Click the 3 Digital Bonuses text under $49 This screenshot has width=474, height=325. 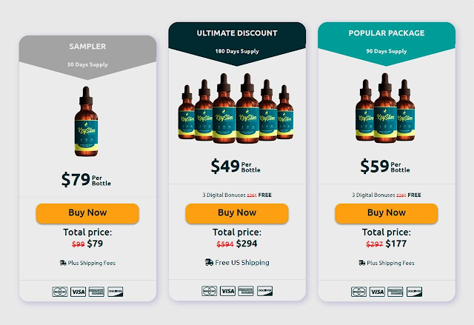(x=226, y=195)
